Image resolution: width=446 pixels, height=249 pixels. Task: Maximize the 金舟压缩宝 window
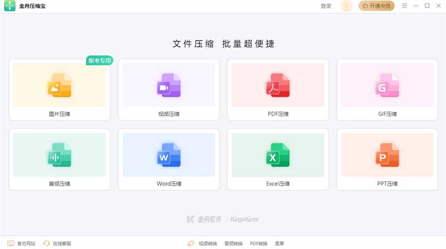coord(427,6)
